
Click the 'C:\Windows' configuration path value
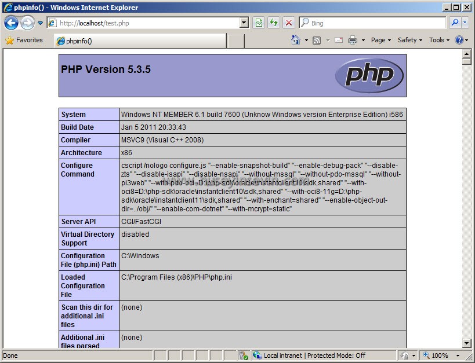(140, 256)
